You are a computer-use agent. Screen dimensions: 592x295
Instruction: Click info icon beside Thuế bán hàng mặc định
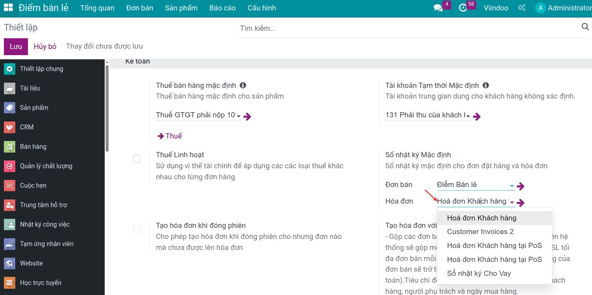[x=243, y=85]
